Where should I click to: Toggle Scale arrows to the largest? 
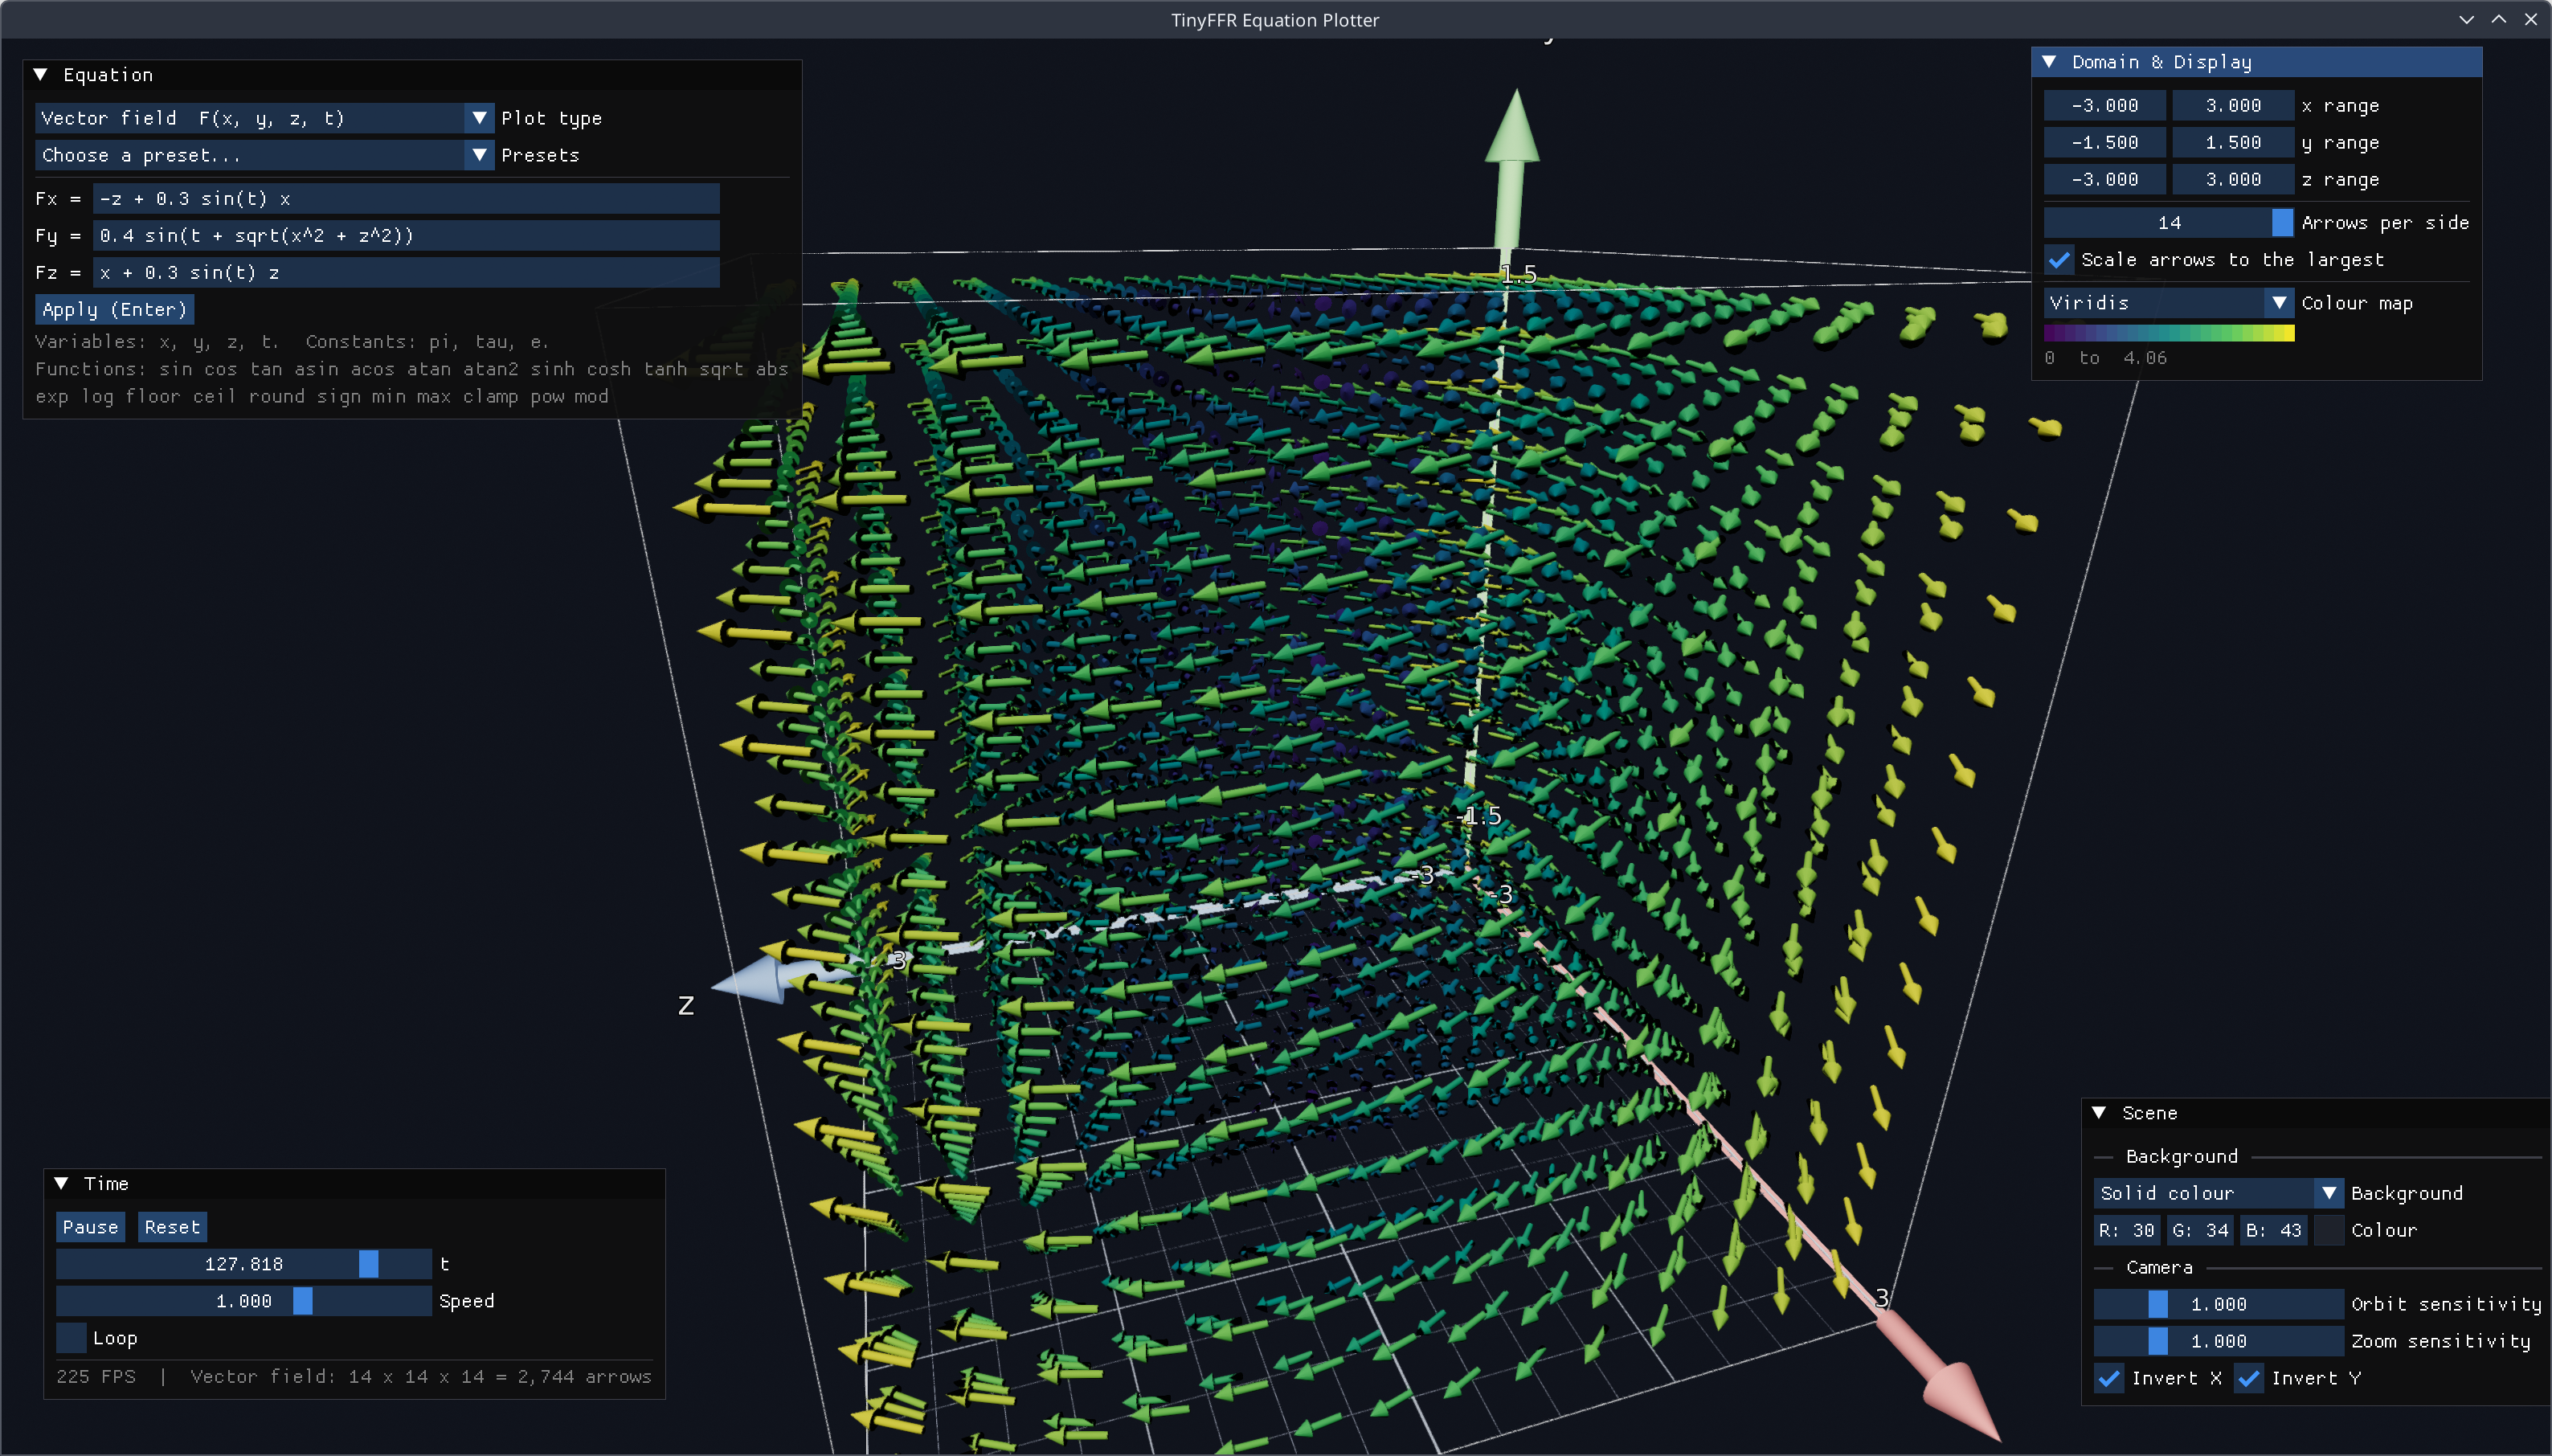click(x=2059, y=259)
